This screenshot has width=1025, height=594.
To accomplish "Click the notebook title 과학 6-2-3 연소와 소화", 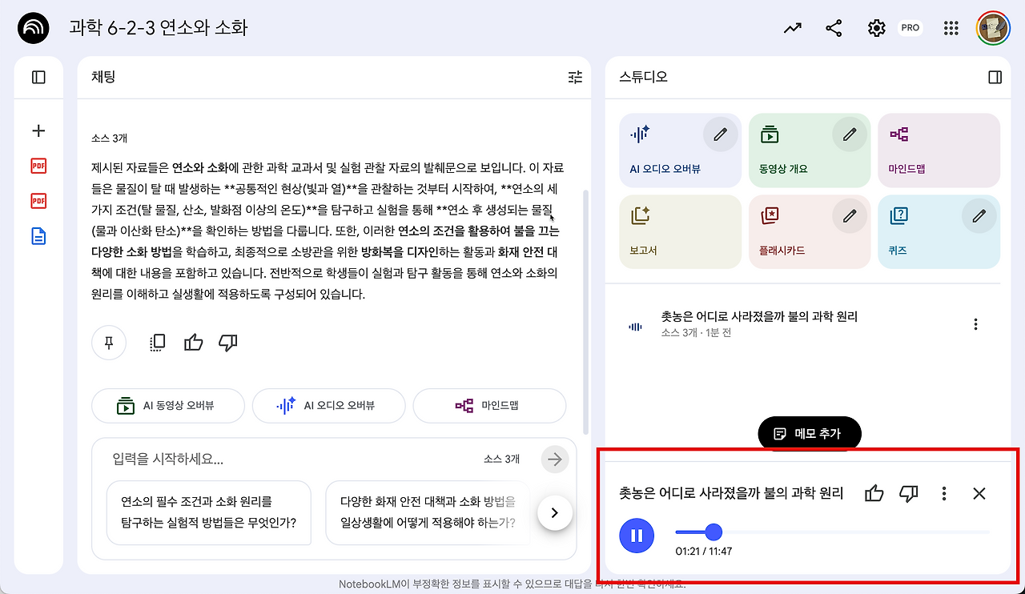I will coord(159,28).
